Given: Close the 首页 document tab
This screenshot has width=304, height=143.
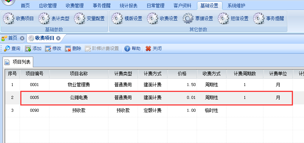Looking at the screenshot, I should click(22, 38).
